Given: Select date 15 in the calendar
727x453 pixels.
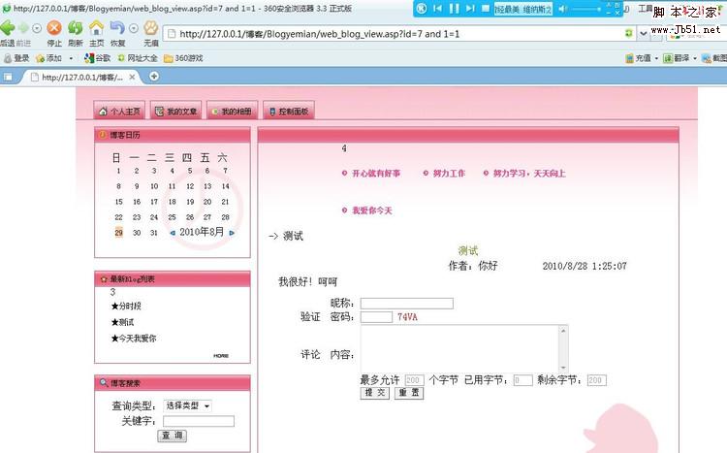Looking at the screenshot, I should (118, 202).
